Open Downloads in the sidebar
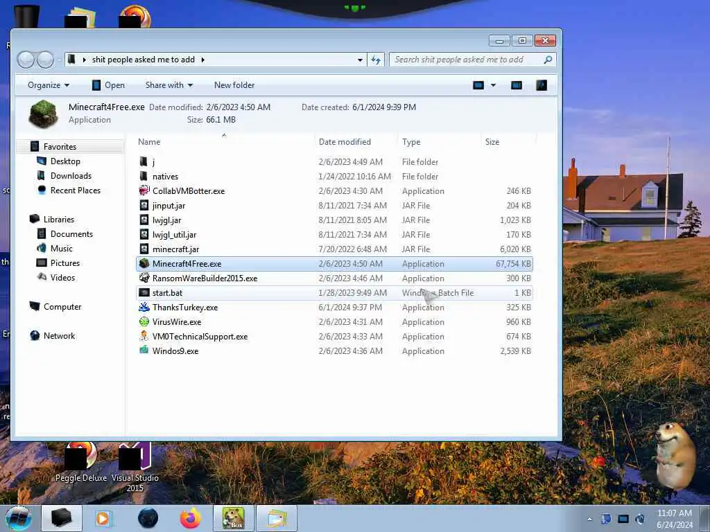The image size is (710, 532). click(x=71, y=175)
